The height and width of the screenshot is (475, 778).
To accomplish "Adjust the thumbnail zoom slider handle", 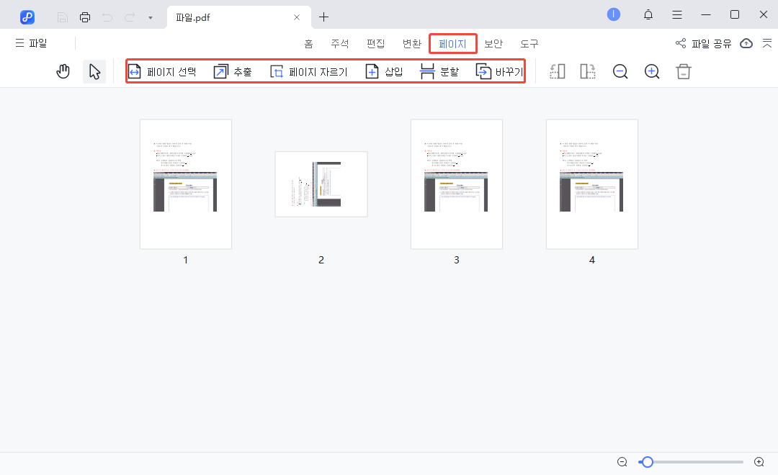I will [647, 462].
